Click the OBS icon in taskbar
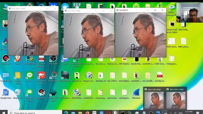The width and height of the screenshot is (203, 114). (x=151, y=113)
